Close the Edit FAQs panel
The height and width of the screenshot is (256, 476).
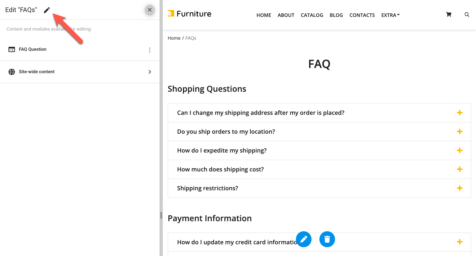coord(150,10)
